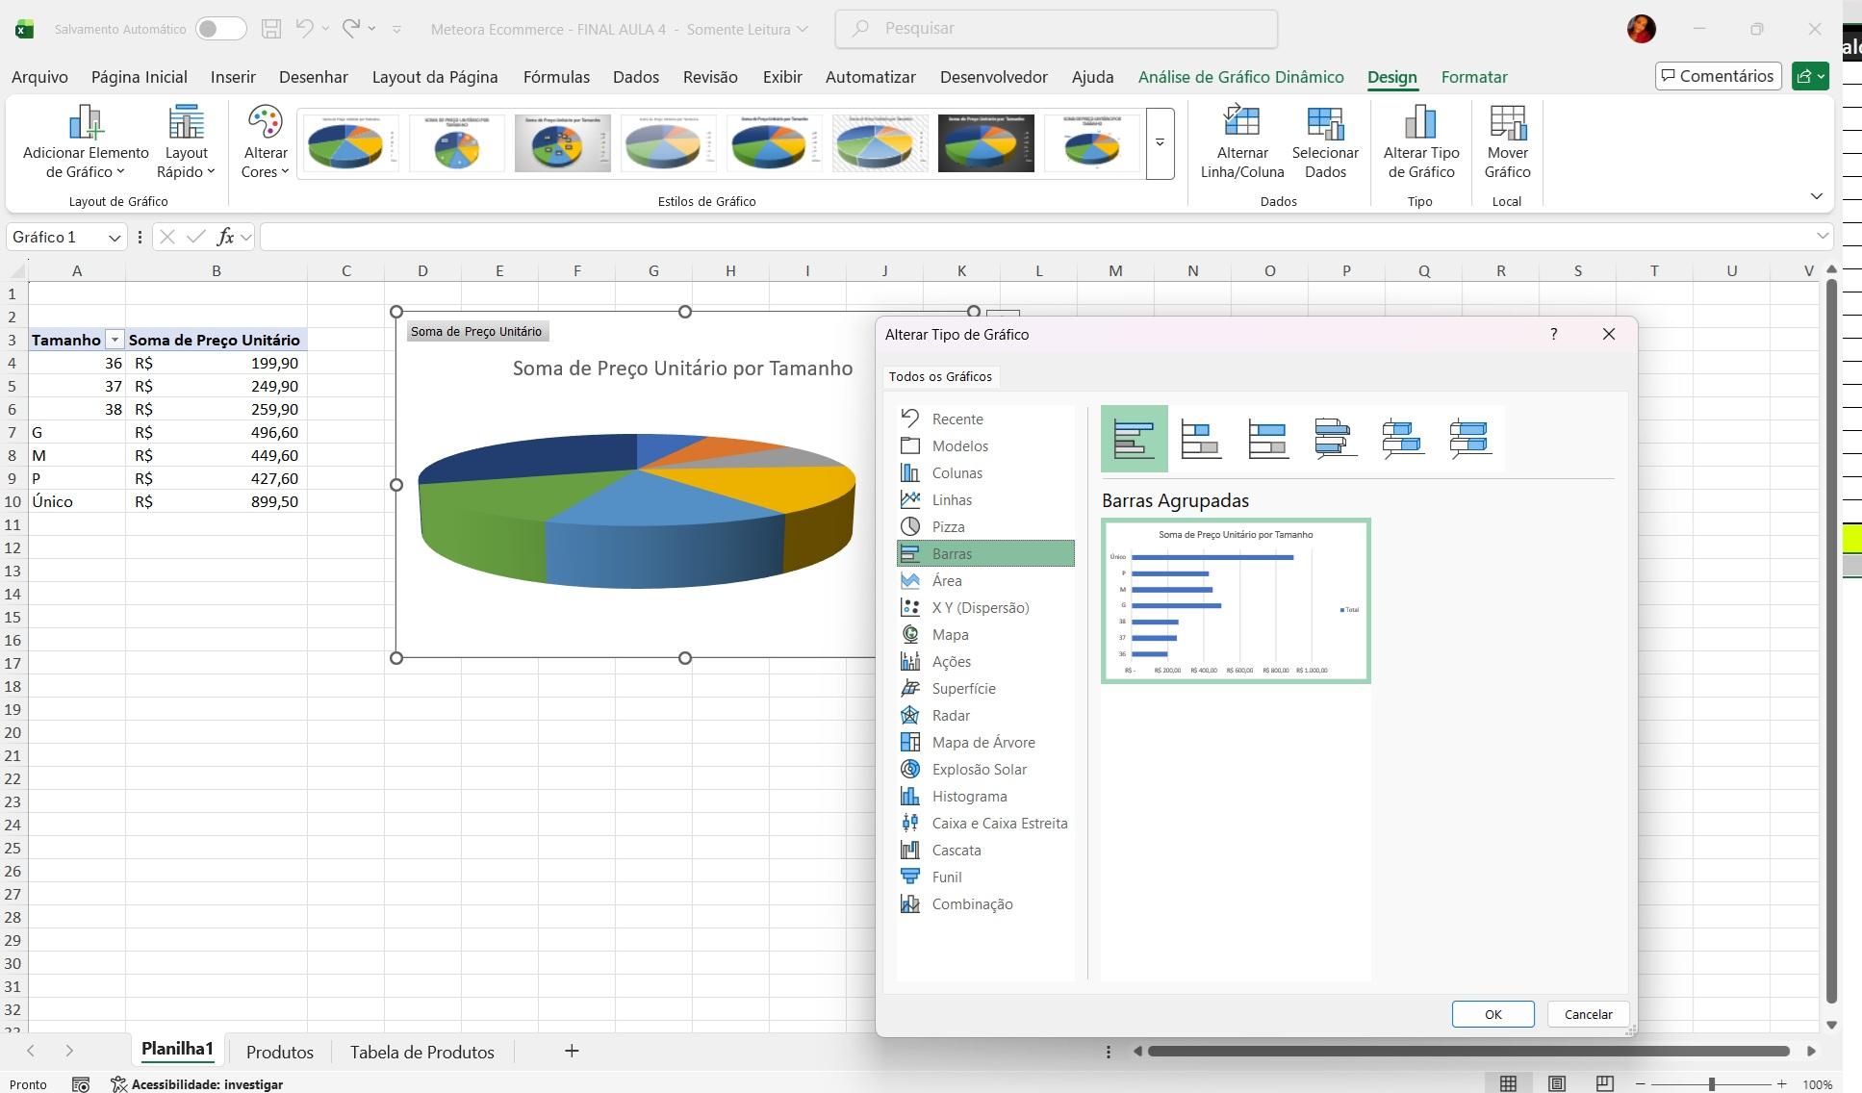Switch to Page Layout view in status bar
1862x1093 pixels.
tap(1556, 1084)
